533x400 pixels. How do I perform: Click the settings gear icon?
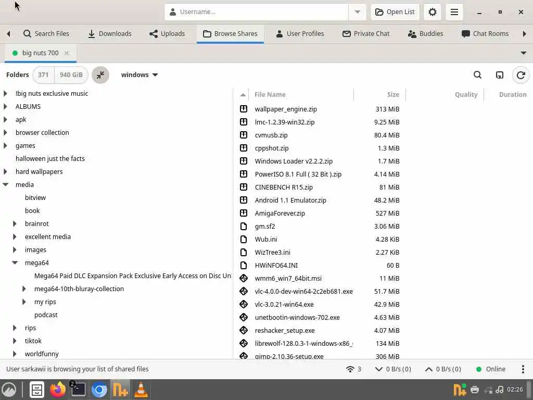[x=432, y=12]
